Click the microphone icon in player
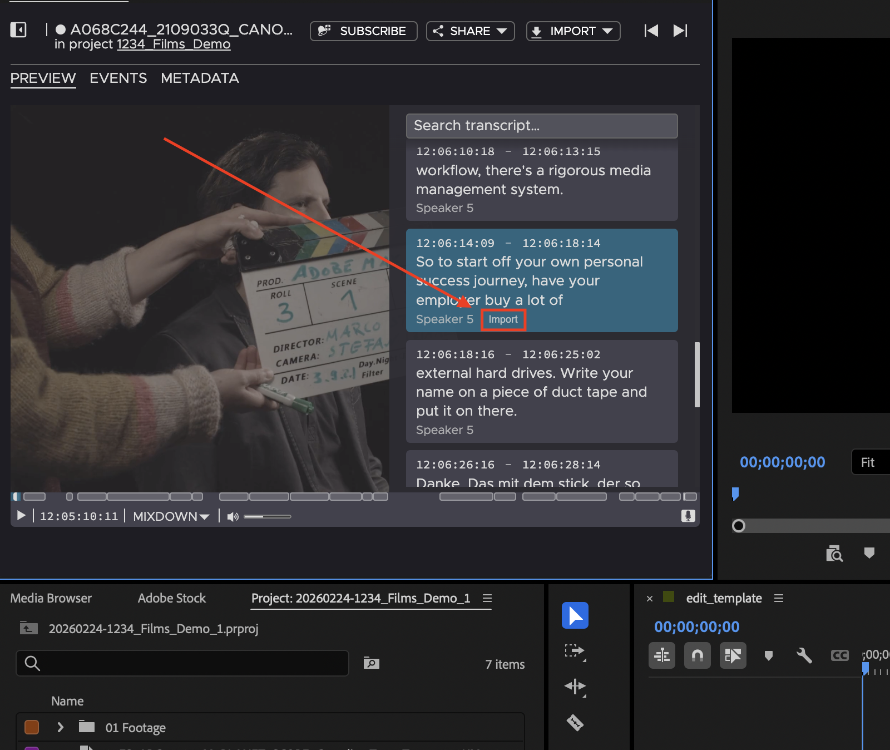 688,516
